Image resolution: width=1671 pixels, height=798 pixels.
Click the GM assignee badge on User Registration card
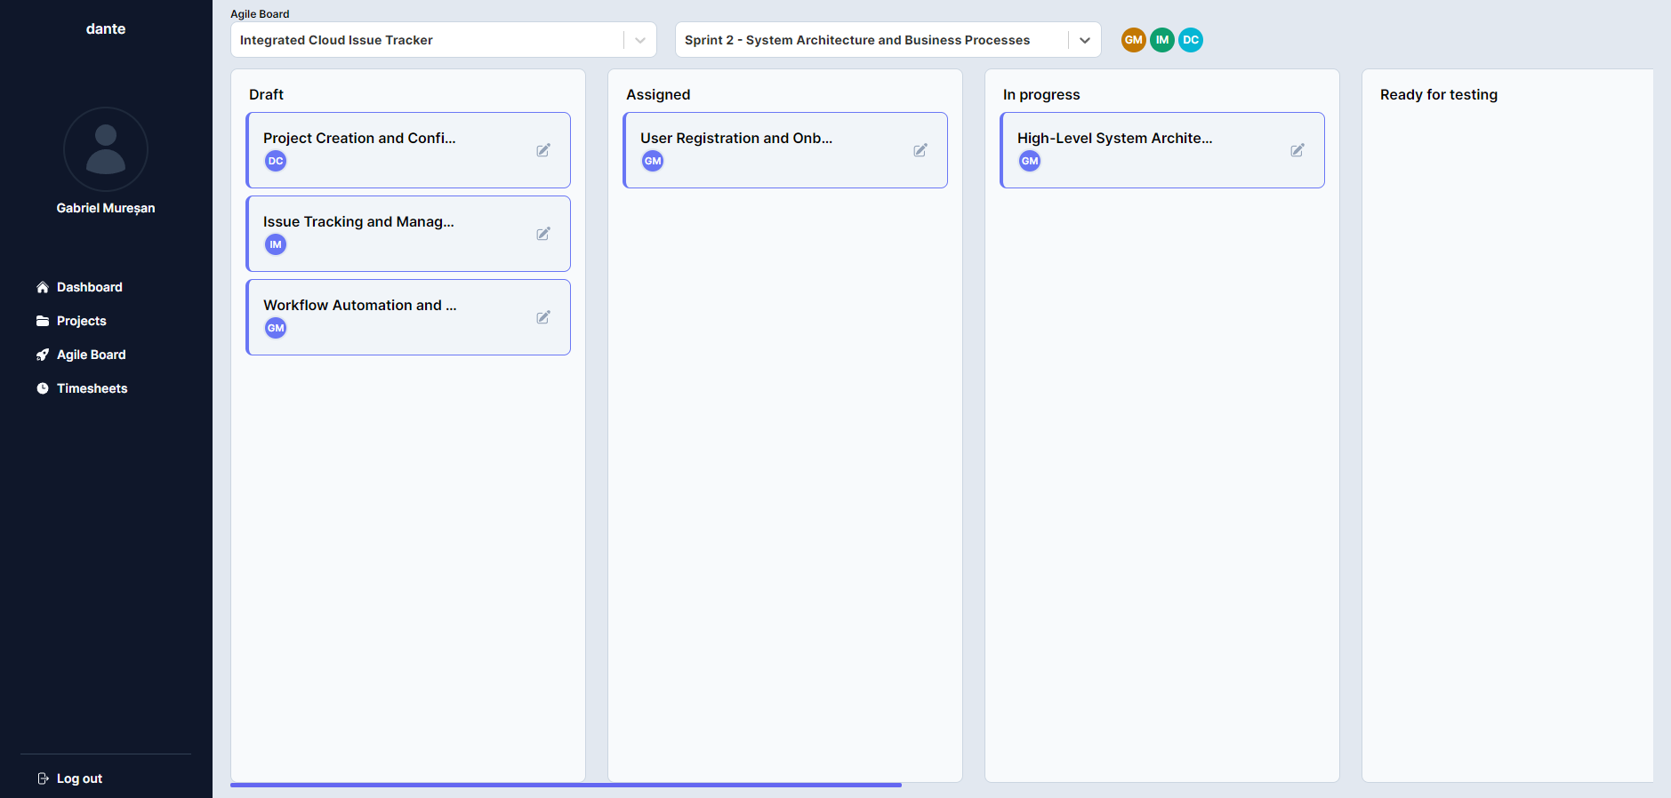653,161
